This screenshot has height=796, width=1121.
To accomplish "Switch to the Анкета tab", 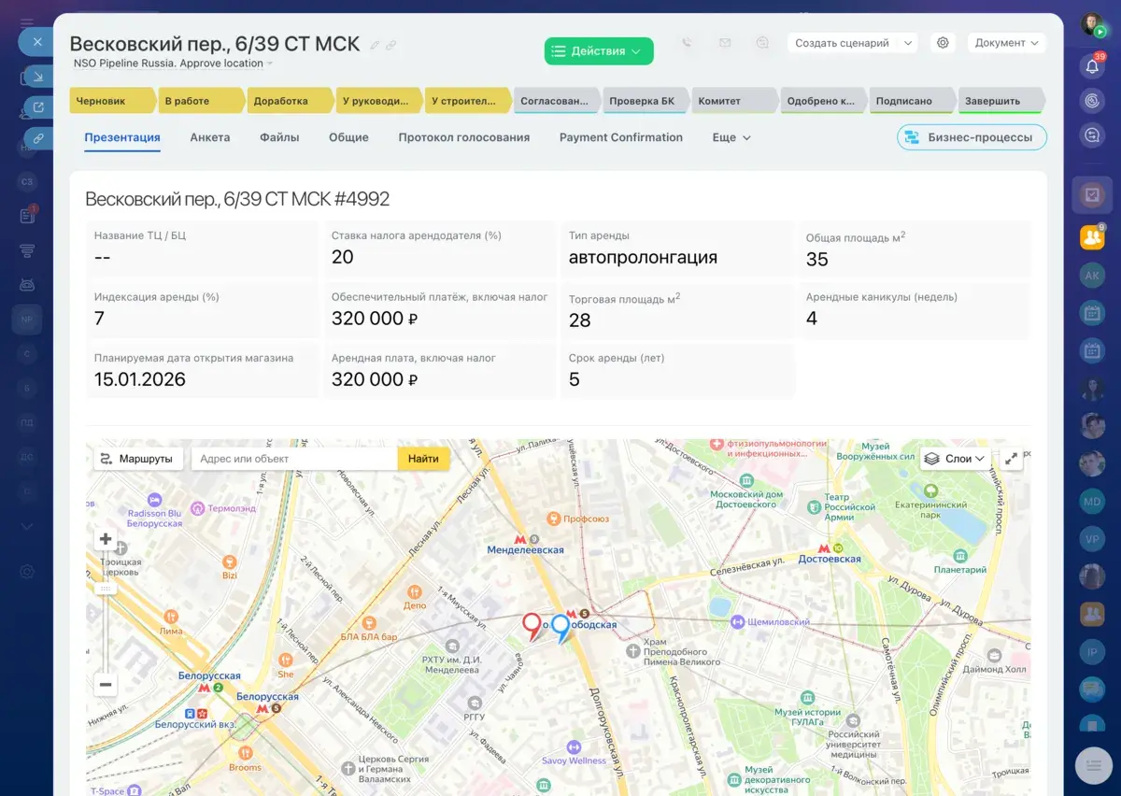I will pos(210,137).
